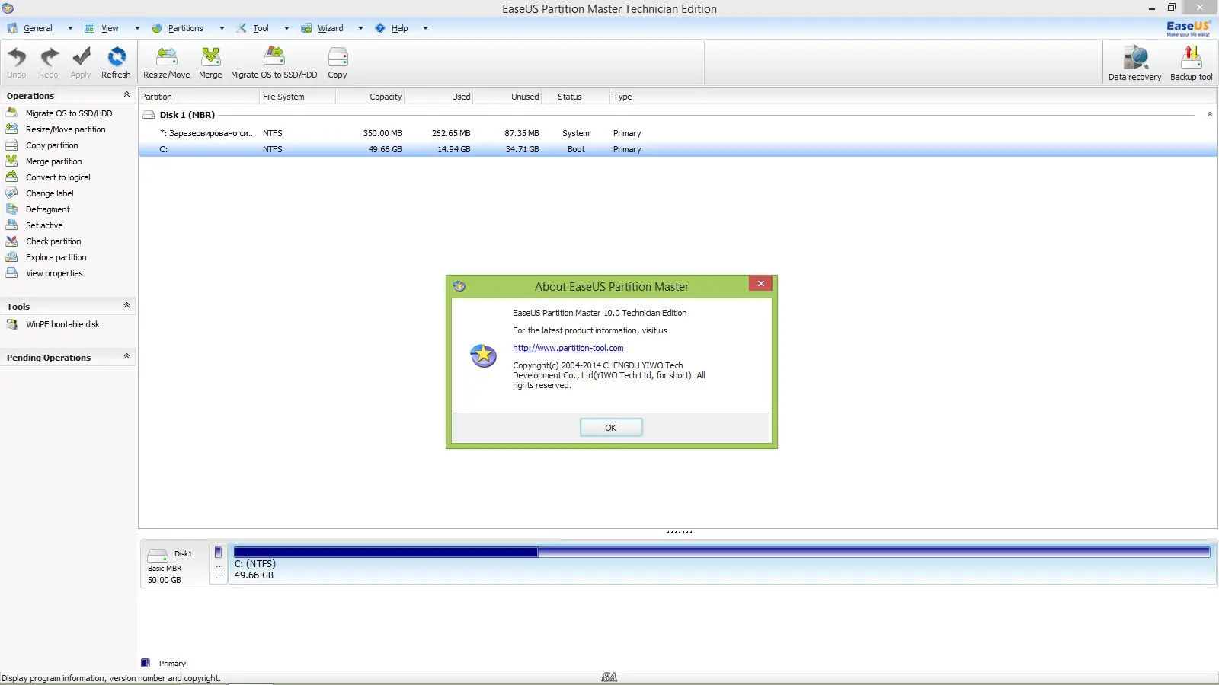Screen dimensions: 1219x685
Task: Click Migrate OS to SSD/HDD sidebar operation
Action: 69,113
